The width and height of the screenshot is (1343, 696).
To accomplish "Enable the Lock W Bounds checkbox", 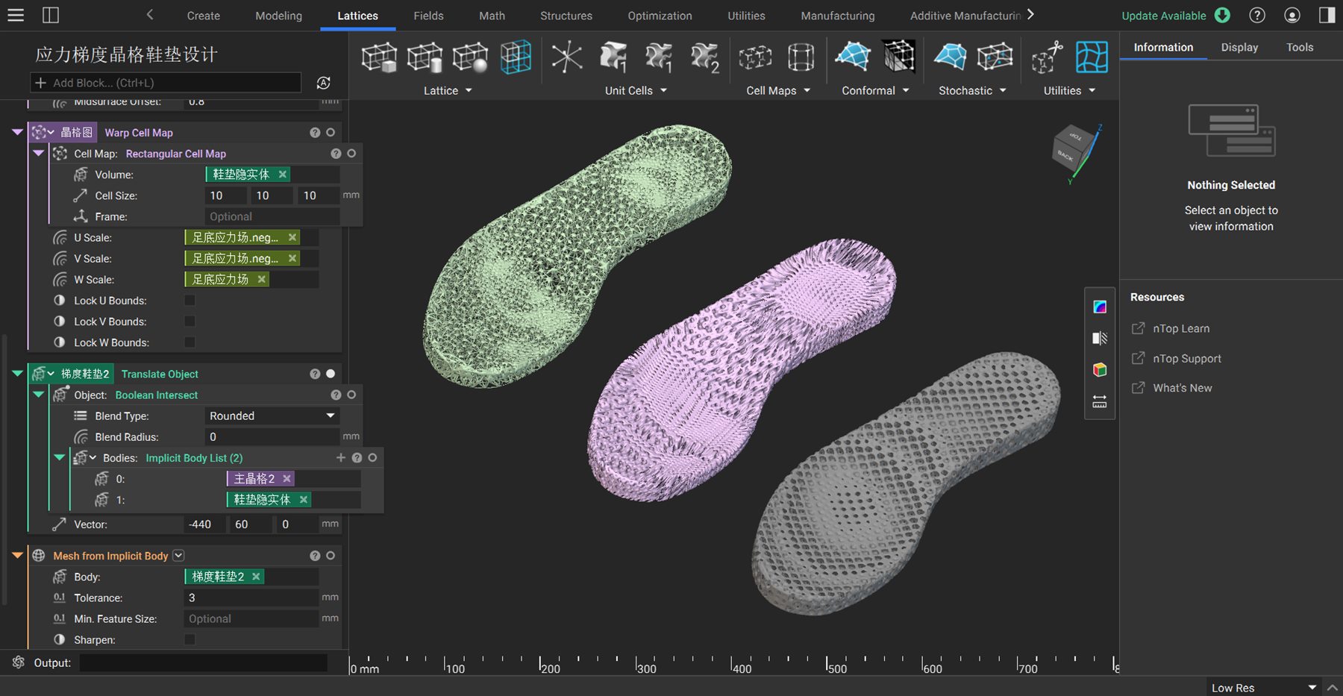I will [190, 342].
